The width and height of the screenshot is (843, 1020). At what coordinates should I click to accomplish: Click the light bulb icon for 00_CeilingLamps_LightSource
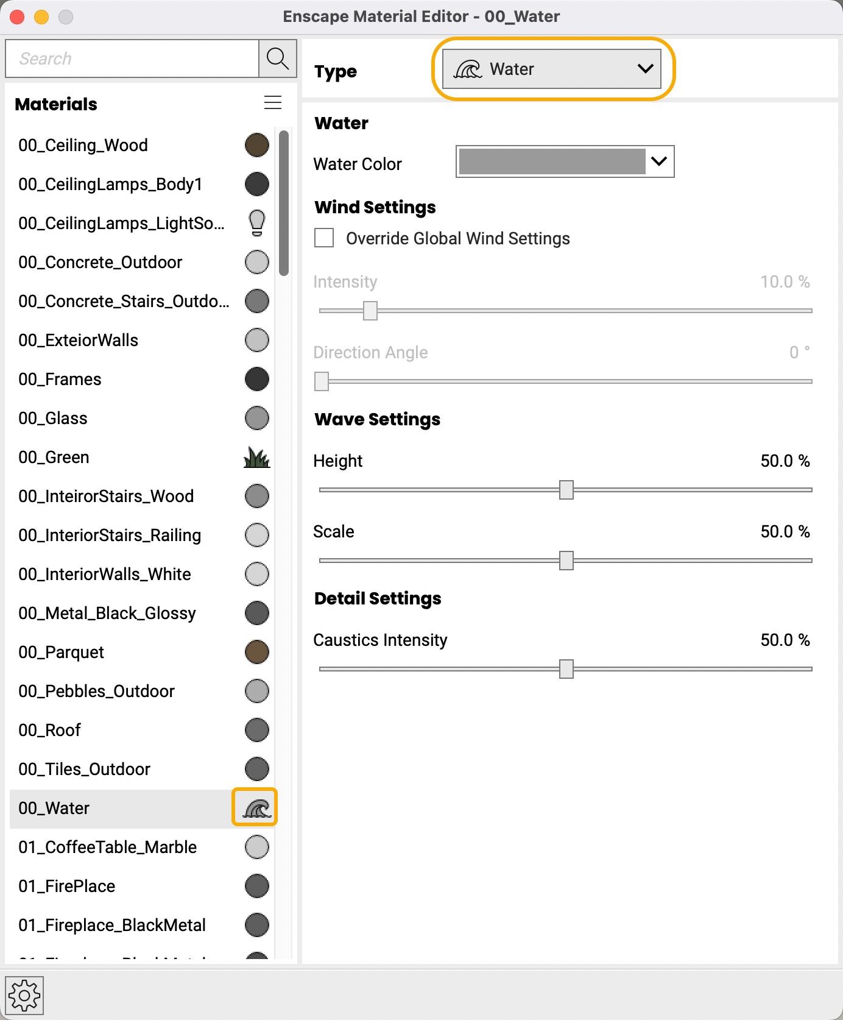point(257,223)
